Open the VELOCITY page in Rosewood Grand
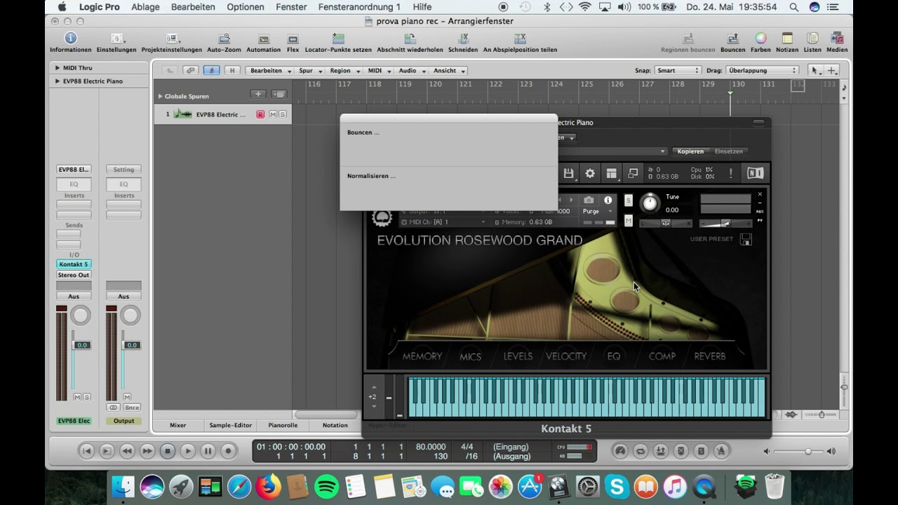The width and height of the screenshot is (898, 505). tap(566, 356)
